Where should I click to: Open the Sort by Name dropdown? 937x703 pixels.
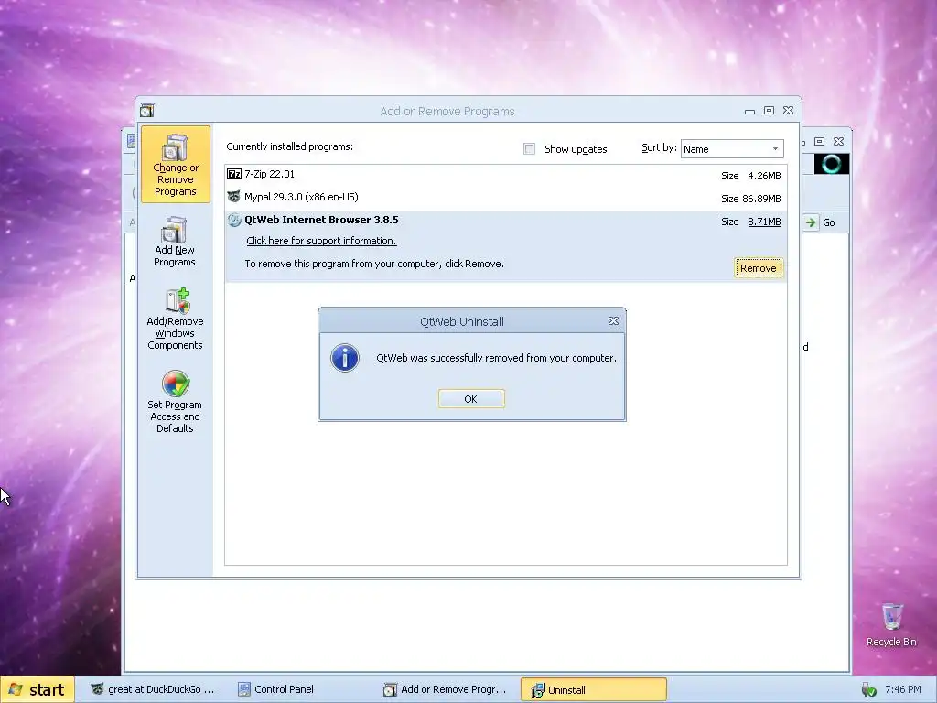732,149
